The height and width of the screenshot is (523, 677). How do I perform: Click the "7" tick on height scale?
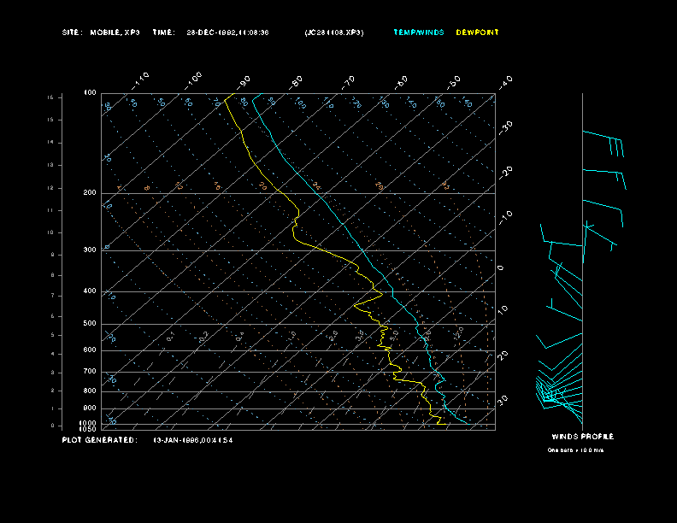(x=53, y=296)
